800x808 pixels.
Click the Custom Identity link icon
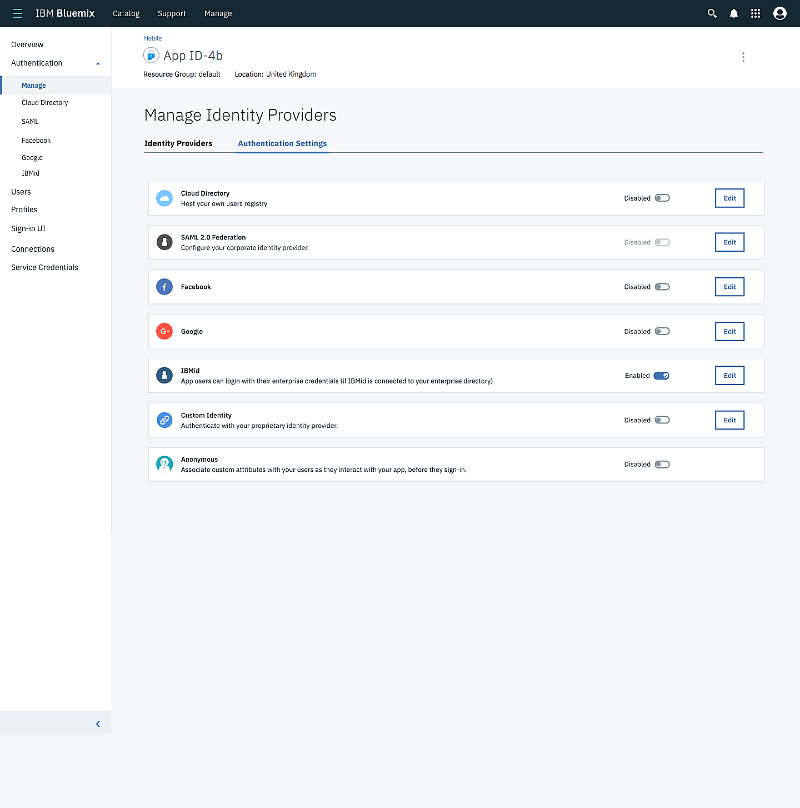coord(164,420)
